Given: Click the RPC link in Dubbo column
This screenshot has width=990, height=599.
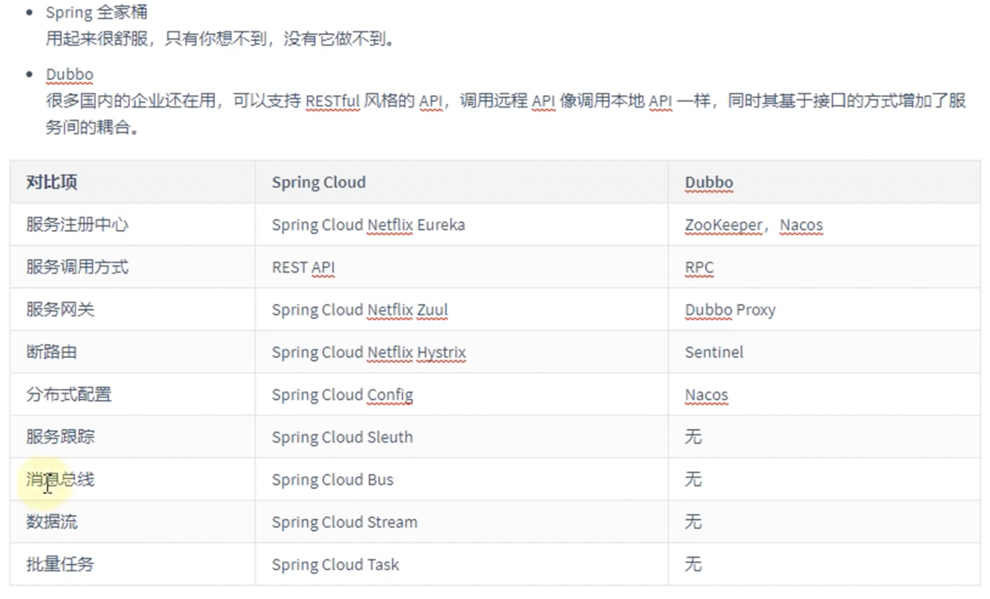Looking at the screenshot, I should (698, 267).
